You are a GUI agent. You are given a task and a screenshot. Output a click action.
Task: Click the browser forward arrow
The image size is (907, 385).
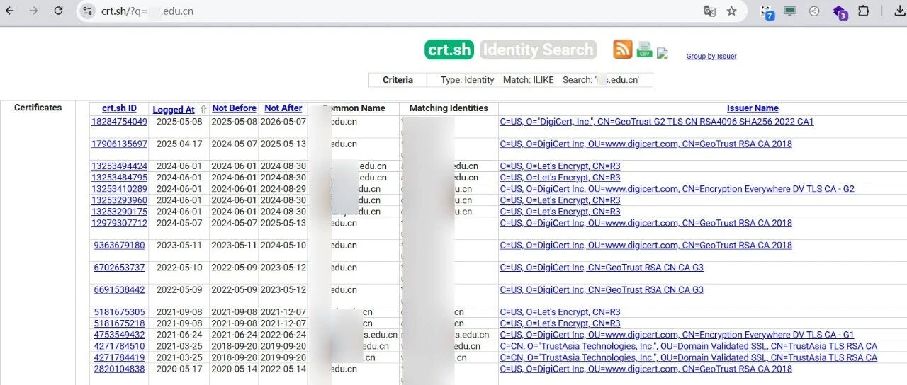tap(33, 11)
